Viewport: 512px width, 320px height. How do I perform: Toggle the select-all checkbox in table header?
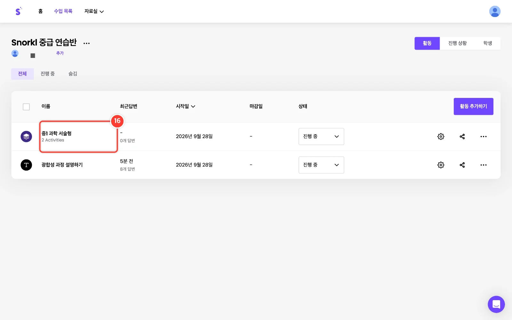pos(26,107)
